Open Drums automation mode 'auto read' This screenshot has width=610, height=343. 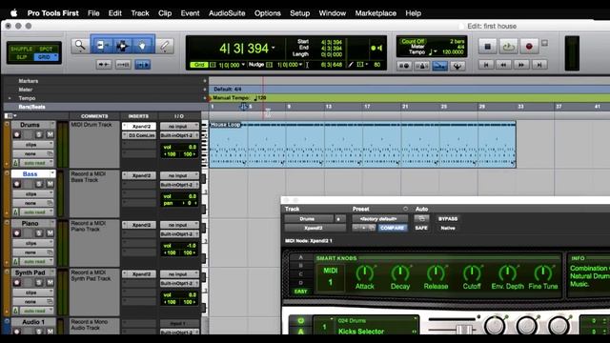(36, 163)
